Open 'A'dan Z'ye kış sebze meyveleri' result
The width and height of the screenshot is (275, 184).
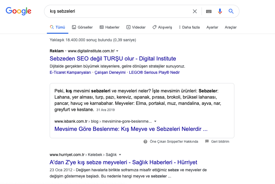click(x=123, y=162)
